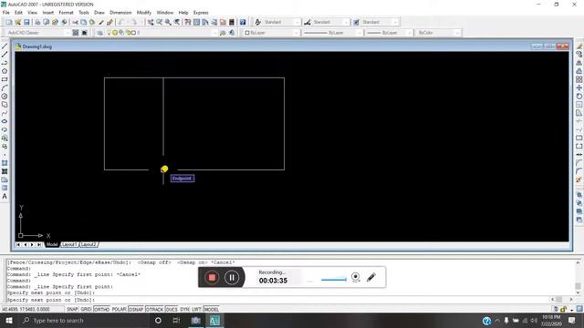Select the Ellipse draw tool

tap(5, 121)
